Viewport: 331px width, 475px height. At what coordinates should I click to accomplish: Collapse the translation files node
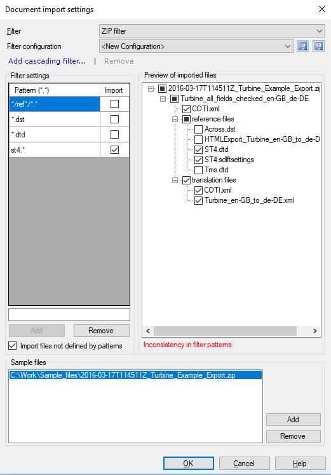[175, 180]
